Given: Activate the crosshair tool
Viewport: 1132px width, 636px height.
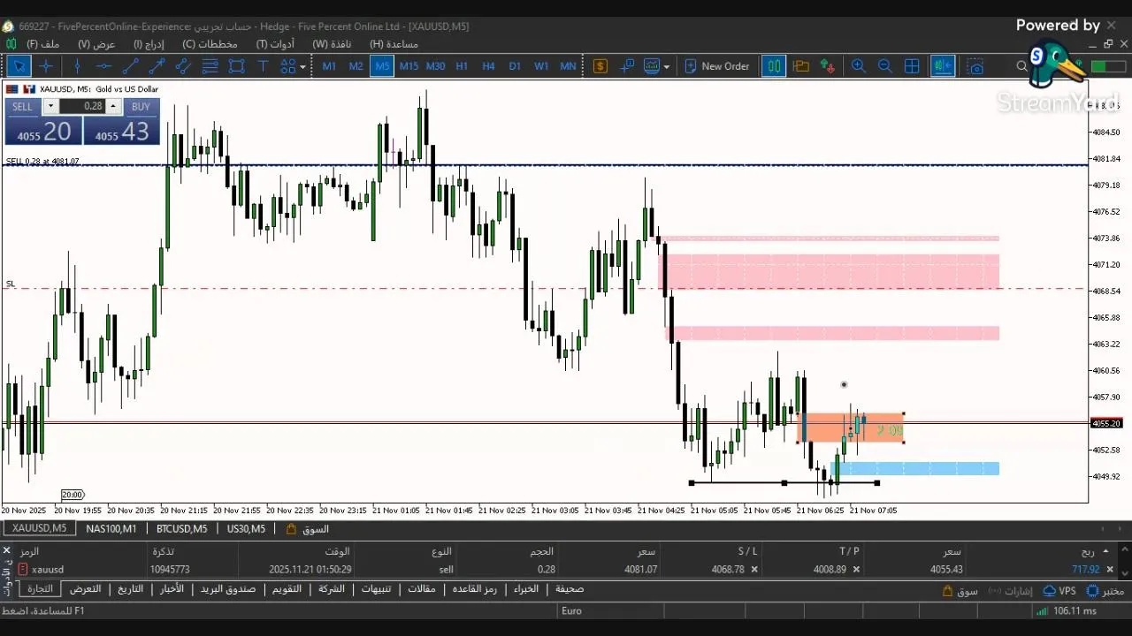Looking at the screenshot, I should coord(46,66).
